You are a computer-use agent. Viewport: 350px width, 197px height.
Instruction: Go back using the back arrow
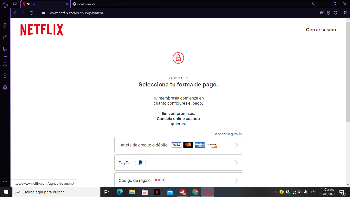(x=15, y=13)
